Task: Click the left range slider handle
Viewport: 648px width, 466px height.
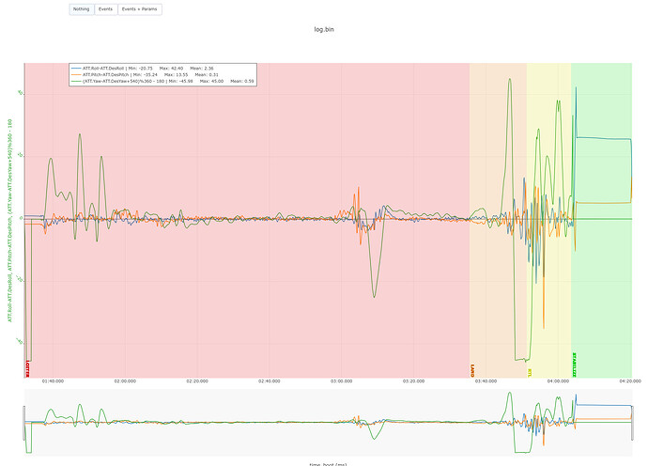Action: coord(24,423)
